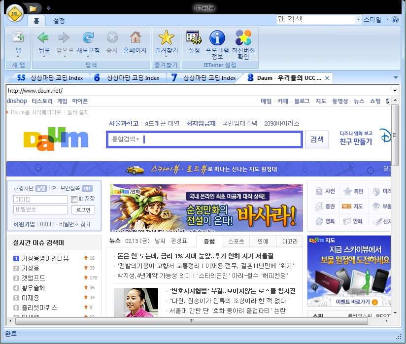
Task: Open the web search box dropdown arrow
Action: point(358,19)
